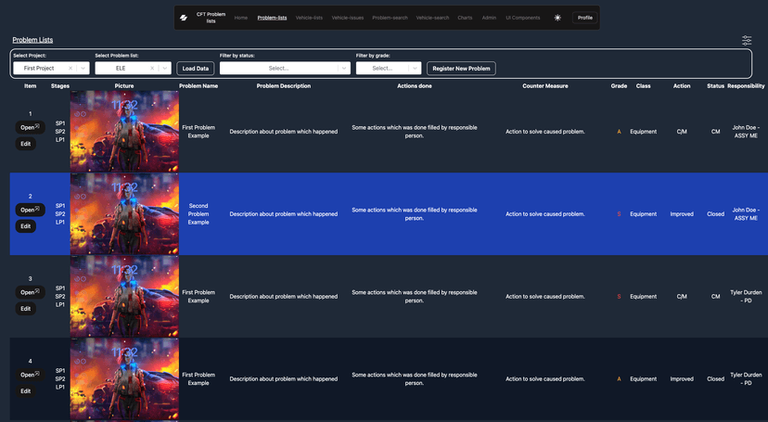This screenshot has height=422, width=768.
Task: Open the Charts page from navbar
Action: pos(465,18)
